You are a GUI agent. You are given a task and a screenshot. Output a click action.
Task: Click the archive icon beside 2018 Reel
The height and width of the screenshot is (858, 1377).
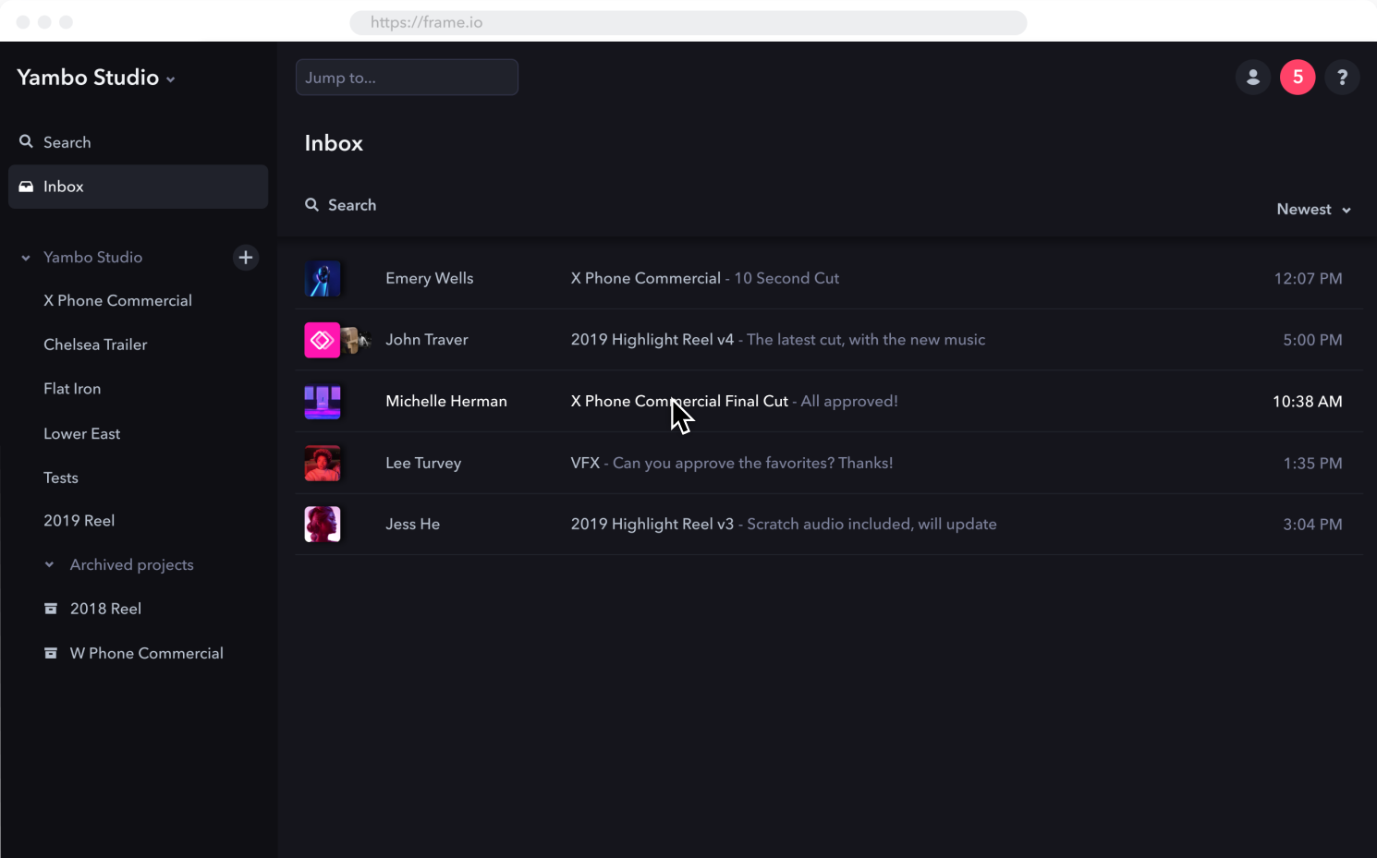coord(51,609)
